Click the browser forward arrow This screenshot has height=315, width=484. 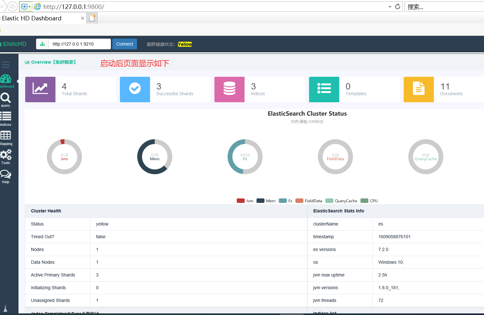coord(12,6)
